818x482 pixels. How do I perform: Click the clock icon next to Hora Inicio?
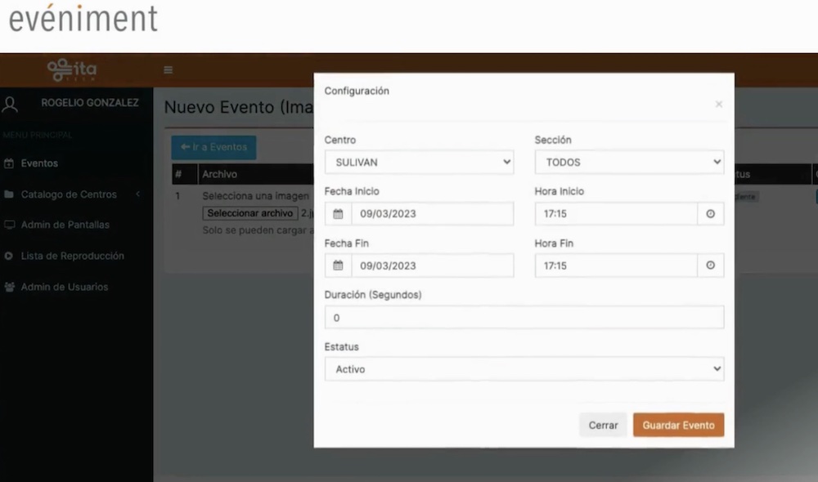[710, 214]
